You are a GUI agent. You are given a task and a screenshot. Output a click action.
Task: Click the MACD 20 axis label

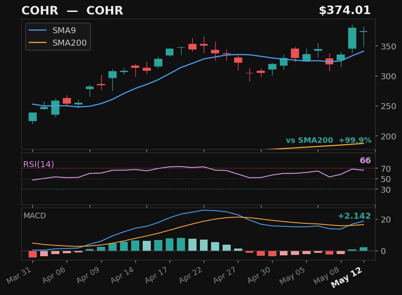[386, 220]
